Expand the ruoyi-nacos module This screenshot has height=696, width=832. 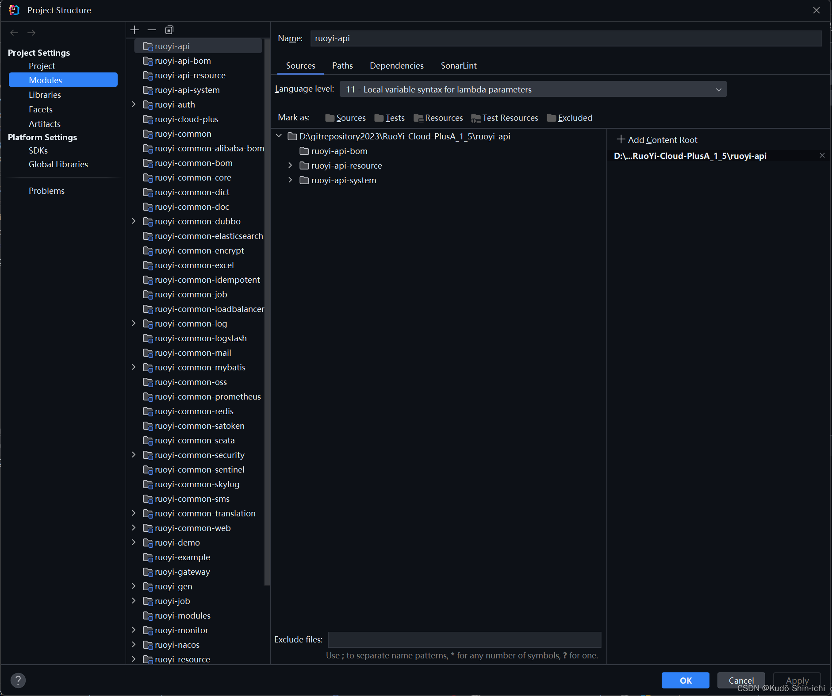(134, 645)
